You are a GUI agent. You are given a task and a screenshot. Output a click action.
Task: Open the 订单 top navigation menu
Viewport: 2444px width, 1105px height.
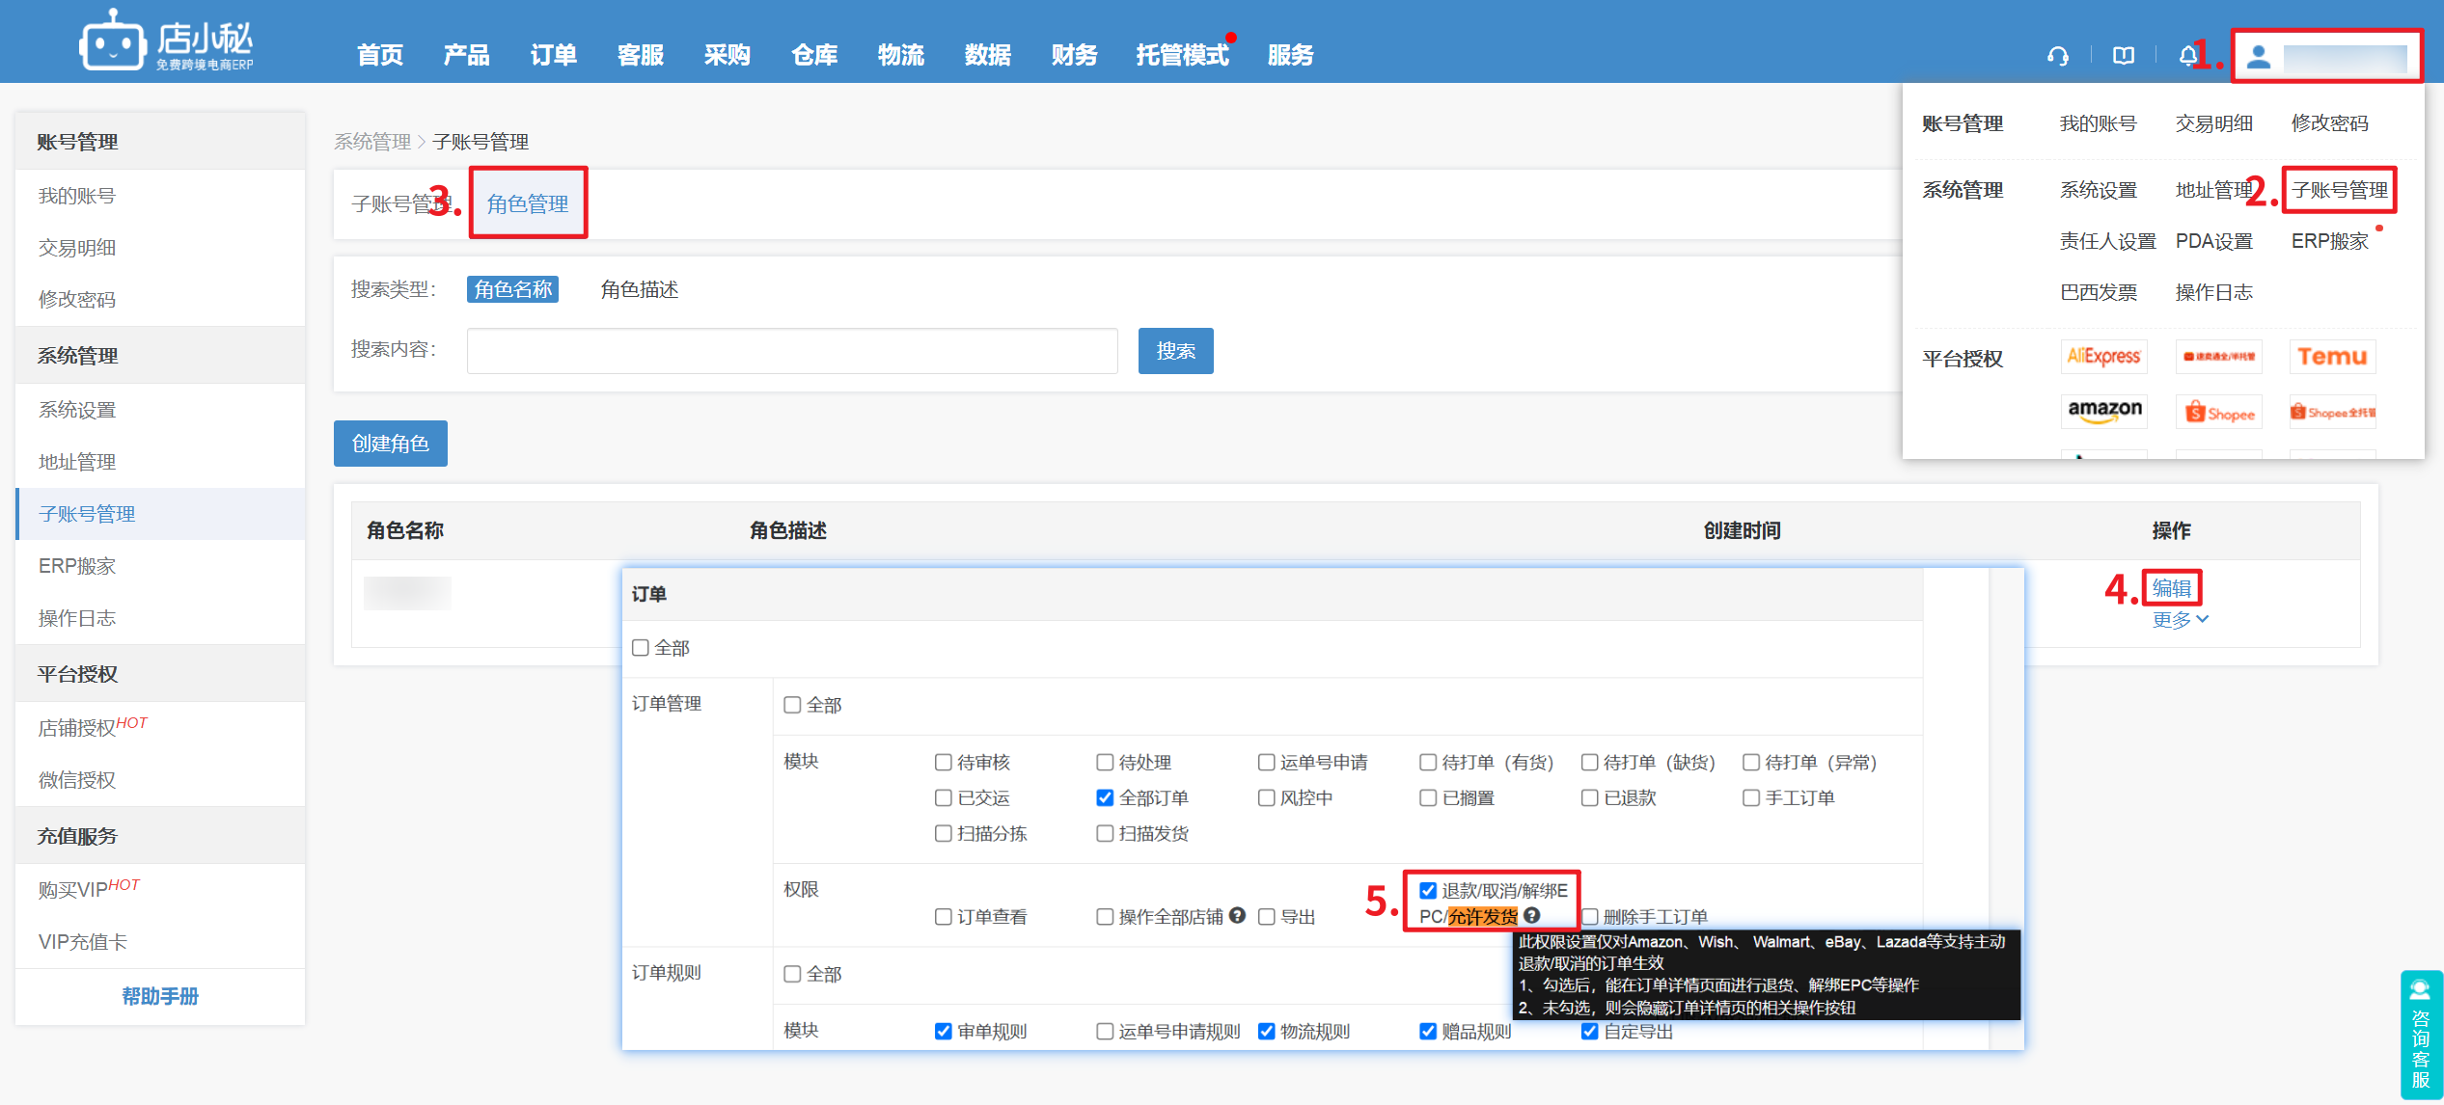click(553, 55)
